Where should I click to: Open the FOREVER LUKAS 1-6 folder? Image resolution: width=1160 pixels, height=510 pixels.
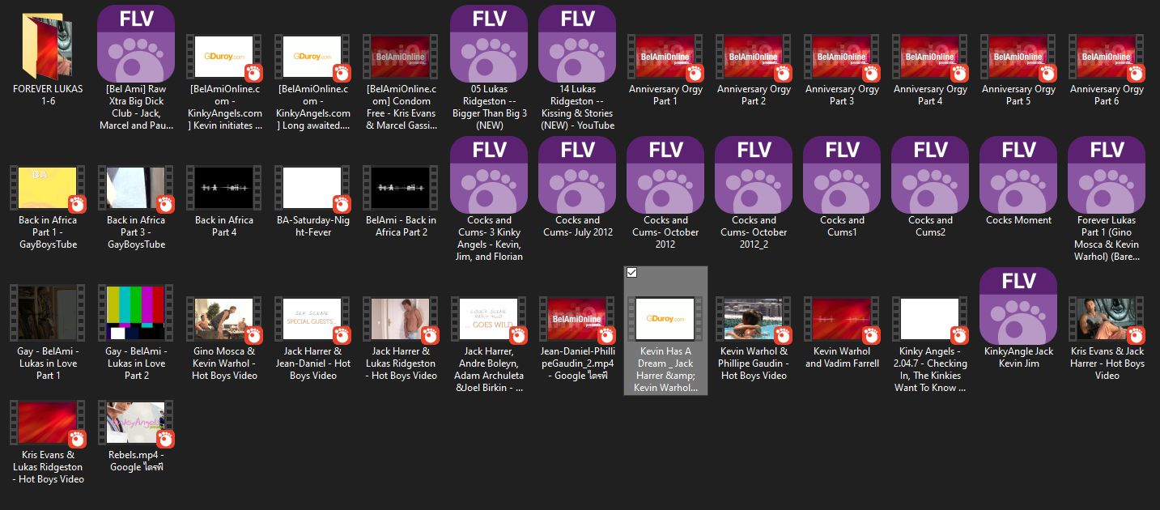point(48,48)
